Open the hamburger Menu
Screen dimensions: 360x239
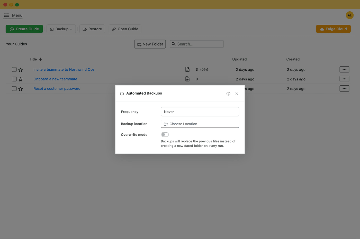[x=13, y=15]
